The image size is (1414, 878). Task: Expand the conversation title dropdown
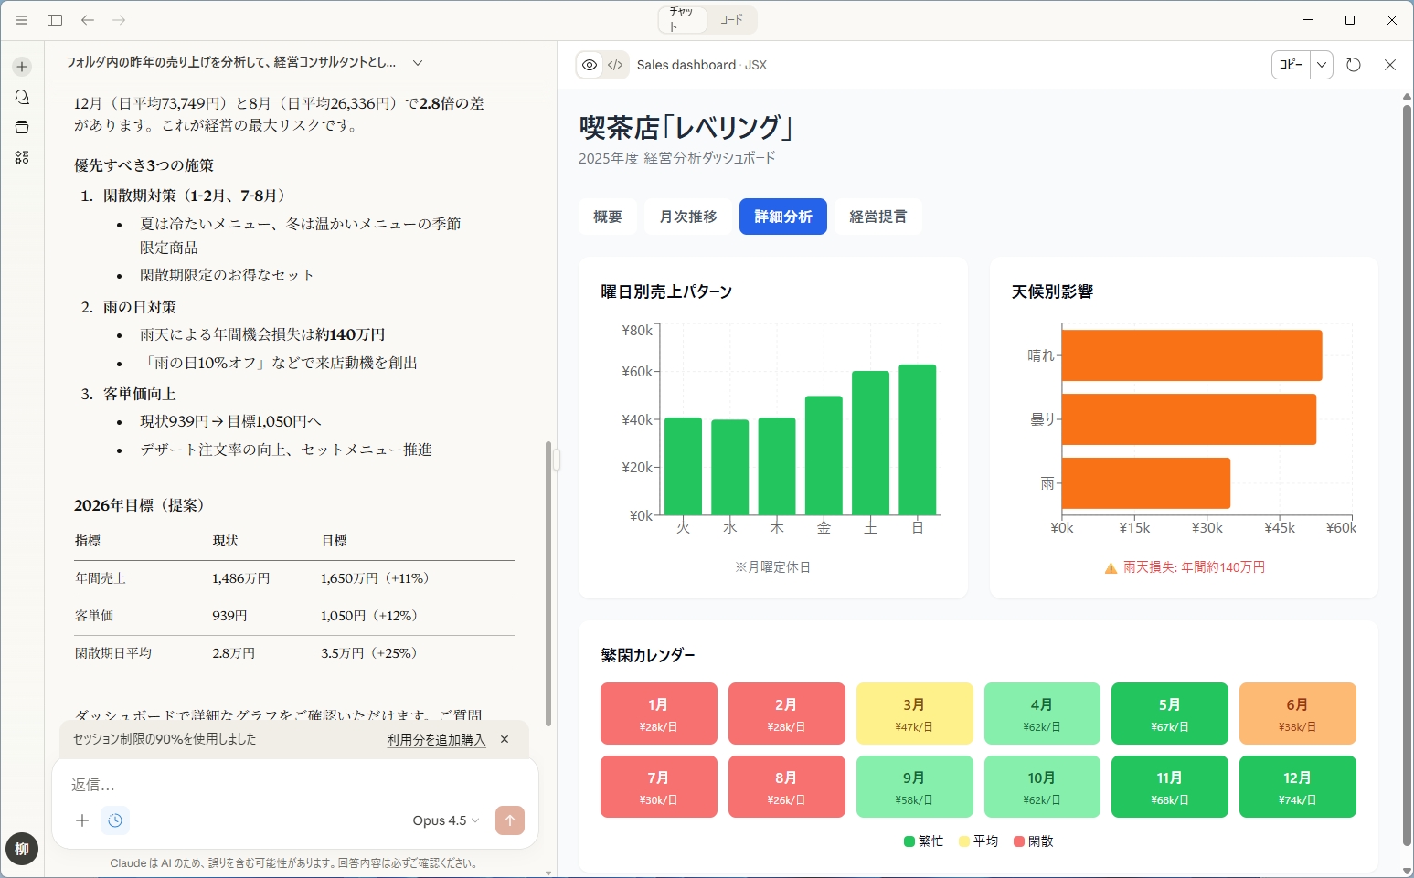tap(418, 62)
